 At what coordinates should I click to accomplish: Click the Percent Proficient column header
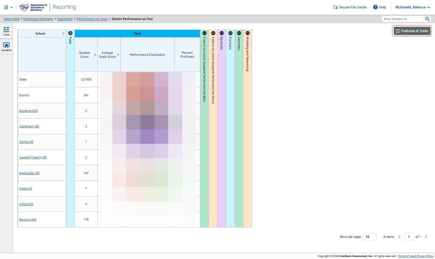tap(187, 55)
